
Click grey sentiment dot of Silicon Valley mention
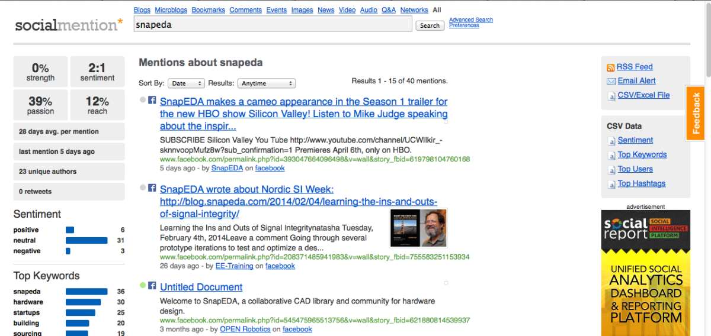(142, 100)
